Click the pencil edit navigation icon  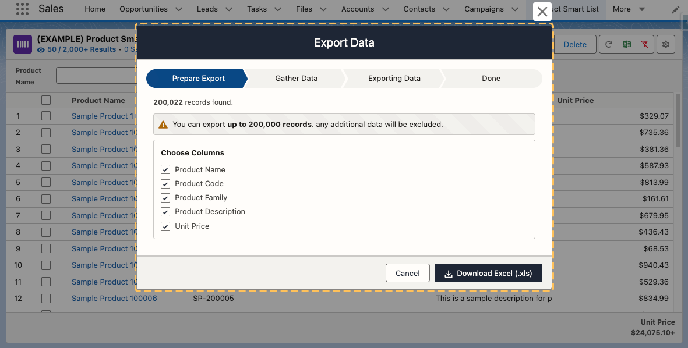[x=675, y=9]
